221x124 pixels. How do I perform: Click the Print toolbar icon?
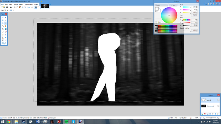(x=11, y=7)
